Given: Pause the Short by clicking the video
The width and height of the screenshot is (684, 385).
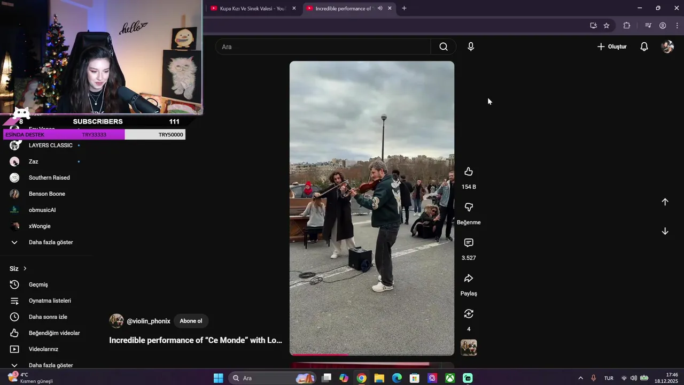Looking at the screenshot, I should pos(372,208).
